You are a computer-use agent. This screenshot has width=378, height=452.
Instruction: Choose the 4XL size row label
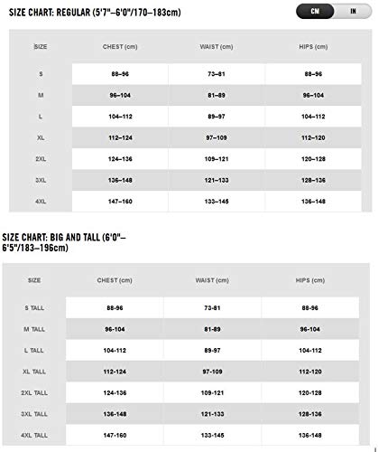click(x=41, y=202)
